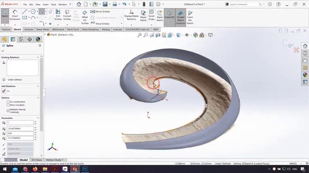309x173 pixels.
Task: Open the DimXpertManager tab
Action: pyautogui.click(x=29, y=39)
